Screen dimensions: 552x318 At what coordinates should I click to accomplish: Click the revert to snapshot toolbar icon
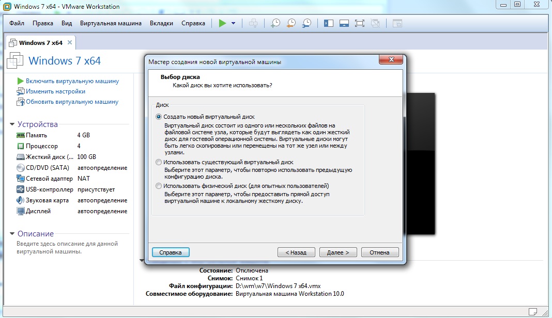[x=291, y=23]
